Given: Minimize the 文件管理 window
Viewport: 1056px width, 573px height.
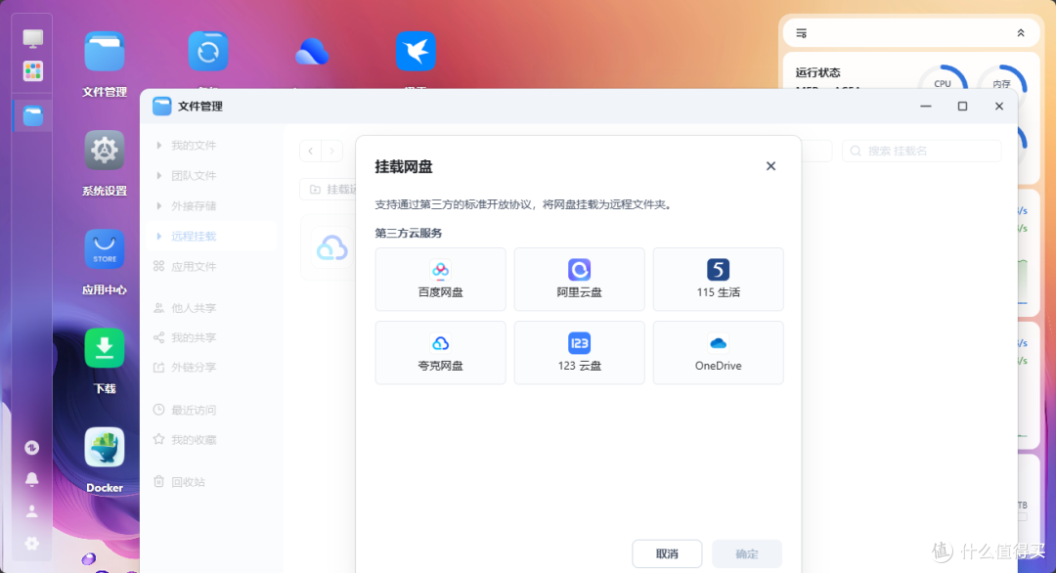Looking at the screenshot, I should (x=926, y=107).
